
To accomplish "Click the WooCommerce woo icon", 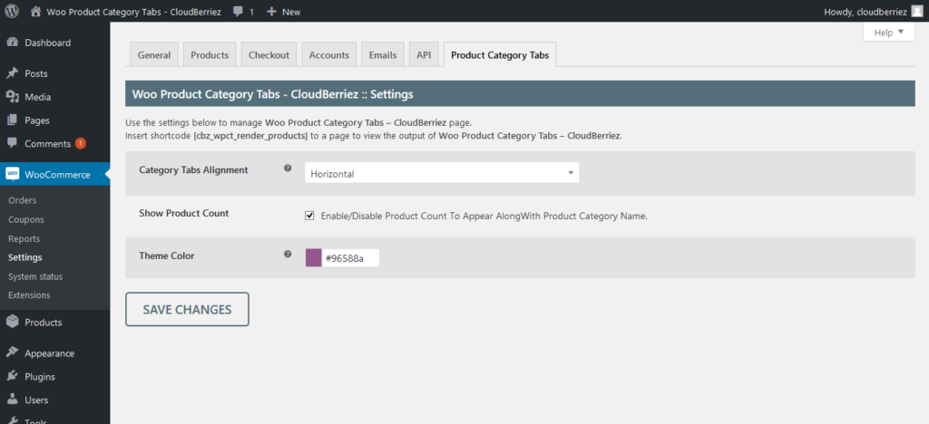I will pyautogui.click(x=13, y=175).
